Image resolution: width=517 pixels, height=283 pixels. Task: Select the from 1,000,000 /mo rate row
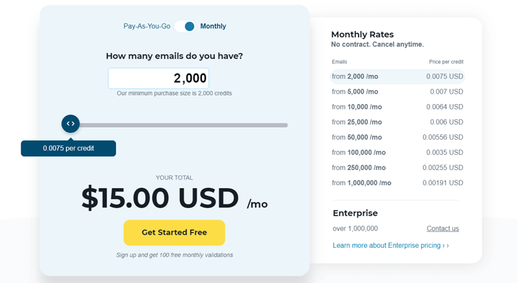[397, 182]
